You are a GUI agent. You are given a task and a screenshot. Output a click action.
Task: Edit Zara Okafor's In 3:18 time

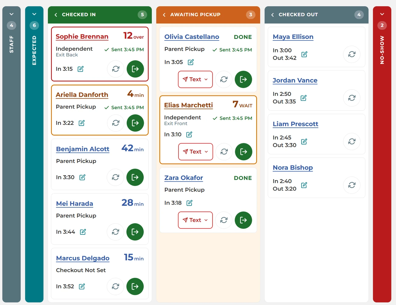tap(189, 203)
